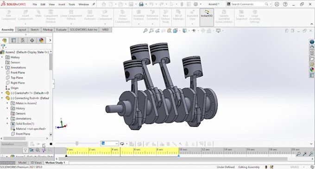The height and width of the screenshot is (169, 315).
Task: Open the Tools menu
Action: tap(72, 5)
